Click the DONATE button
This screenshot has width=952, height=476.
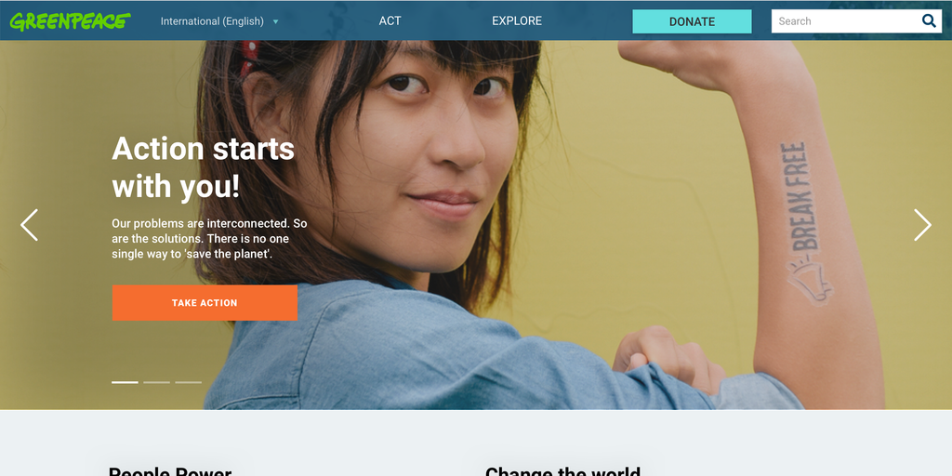[692, 21]
